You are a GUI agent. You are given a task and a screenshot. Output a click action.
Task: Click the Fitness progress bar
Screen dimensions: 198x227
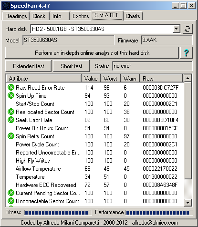[58, 213]
